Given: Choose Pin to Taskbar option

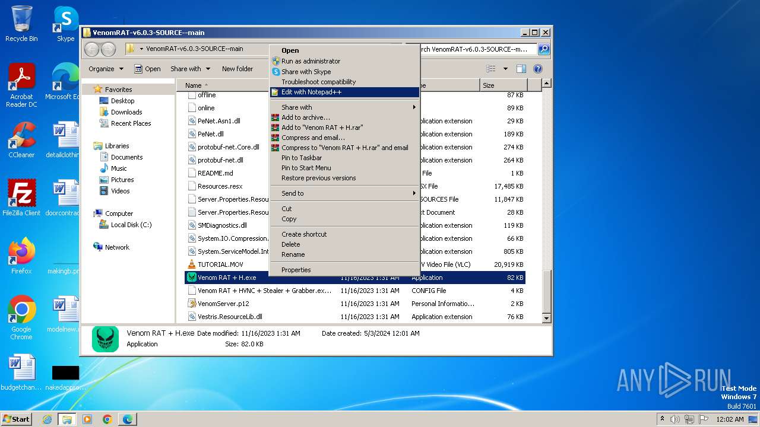Looking at the screenshot, I should (344, 158).
